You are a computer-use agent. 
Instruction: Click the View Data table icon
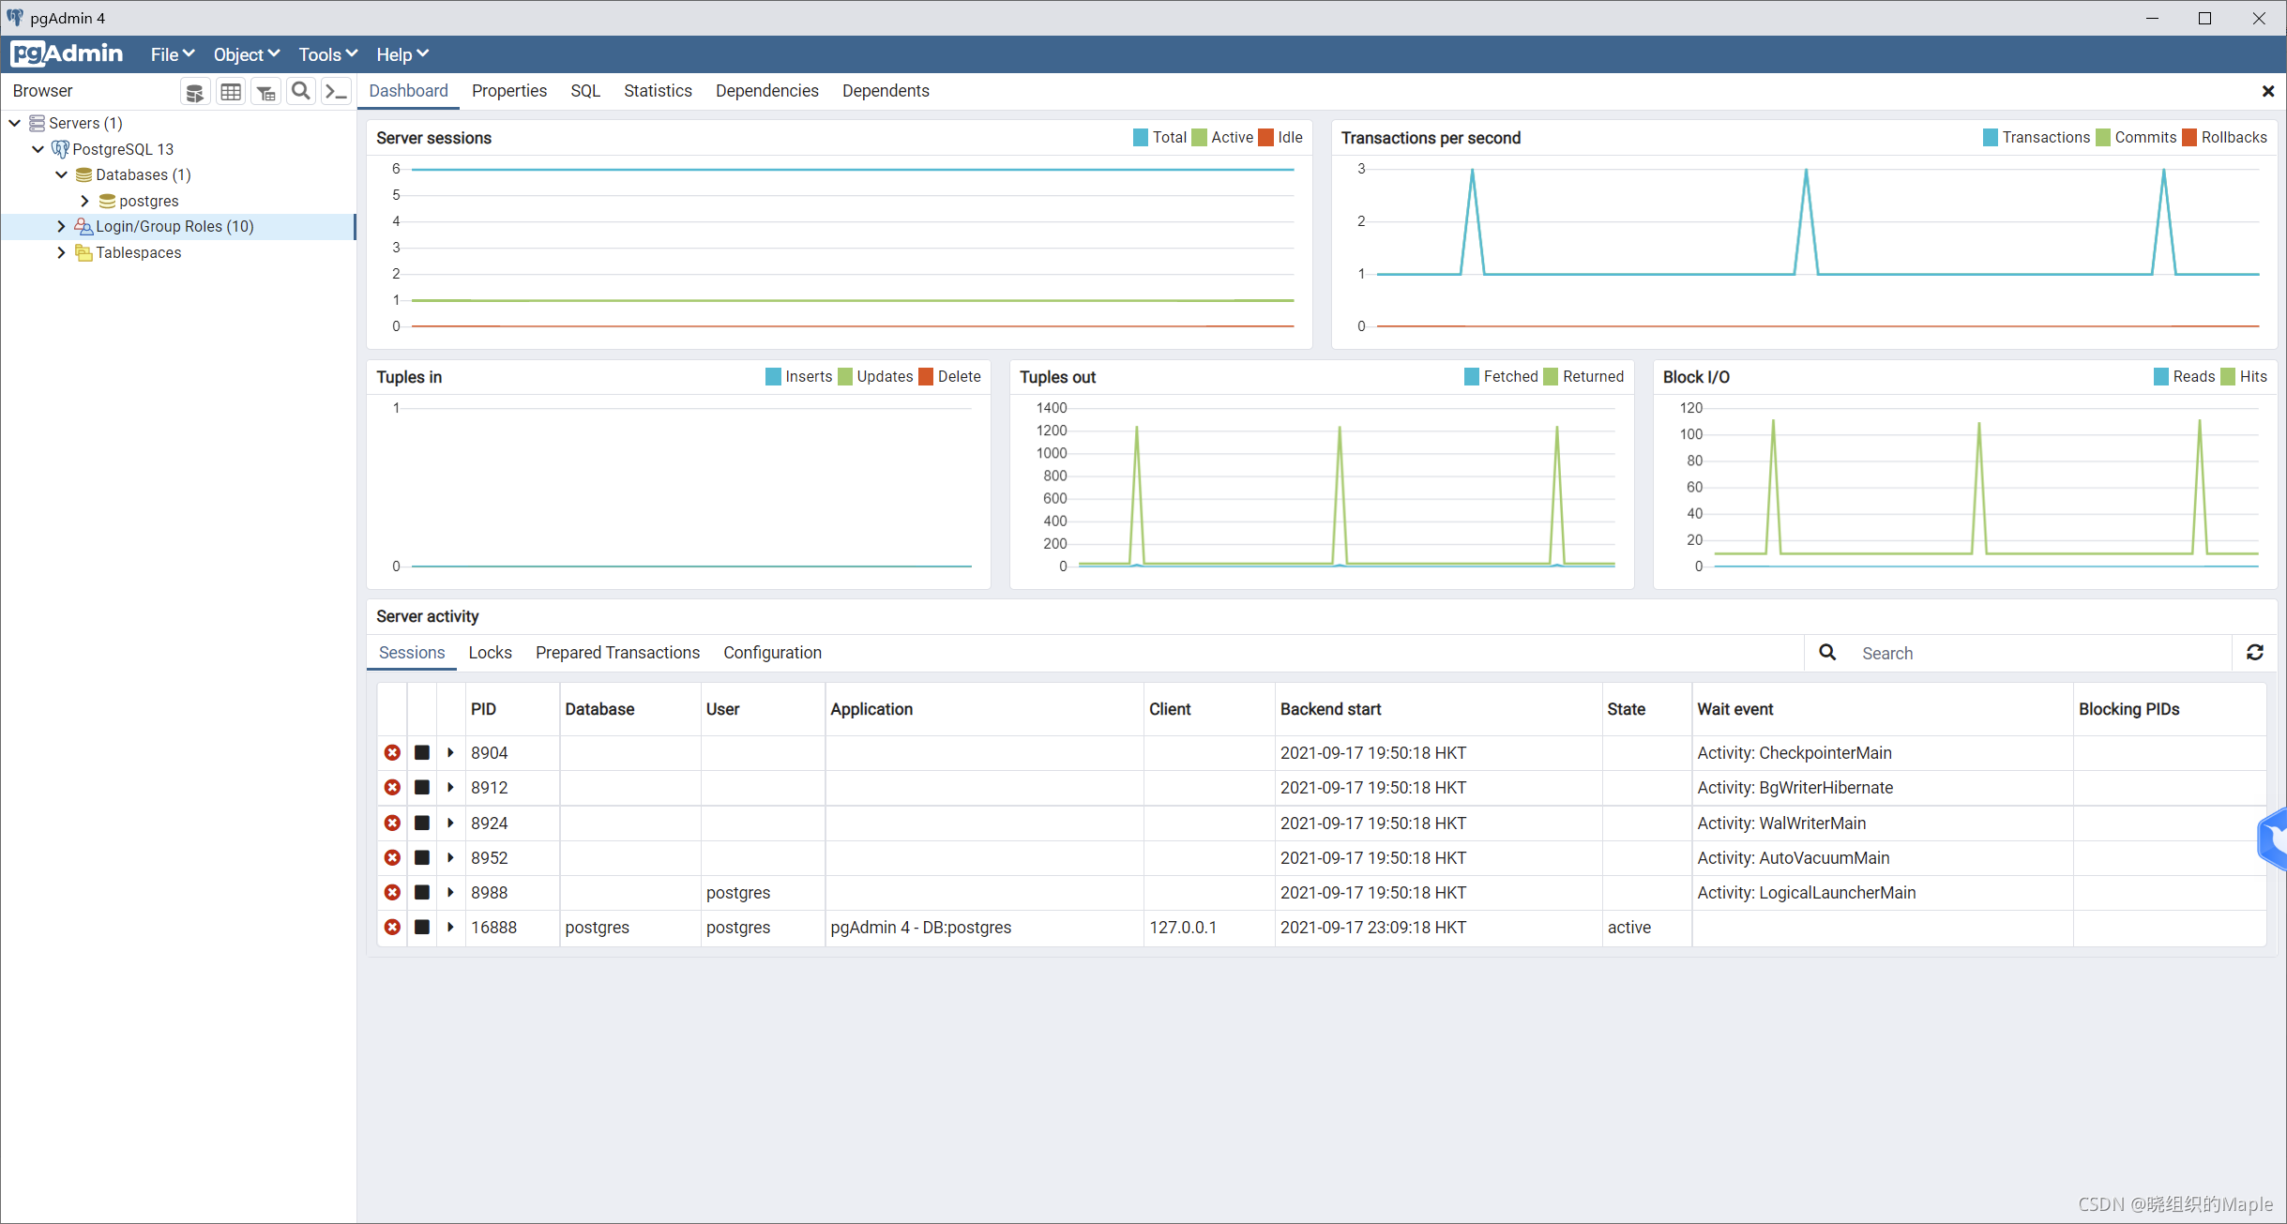(230, 92)
